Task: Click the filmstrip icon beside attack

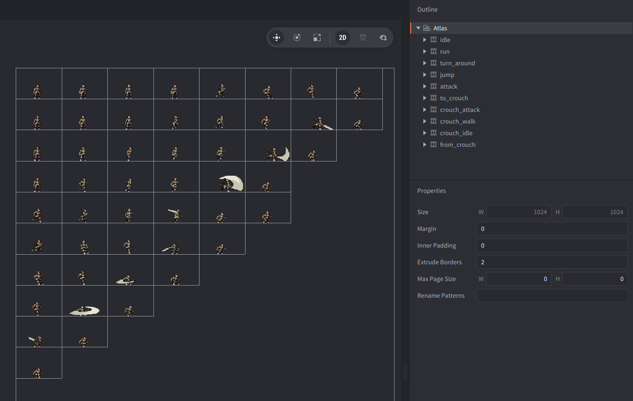Action: point(433,87)
